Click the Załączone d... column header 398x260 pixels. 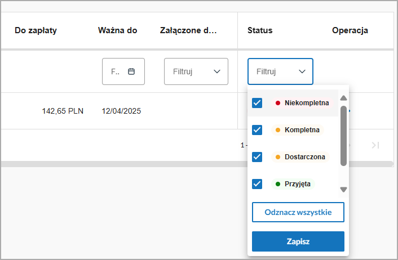(188, 30)
